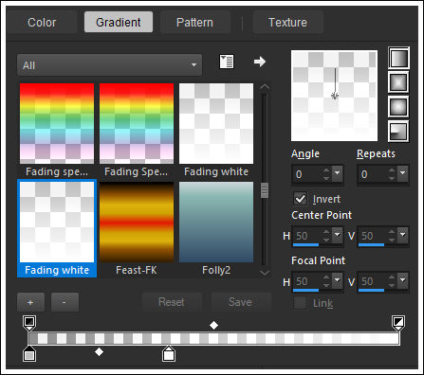This screenshot has width=424, height=375.
Task: Open the Angle value dropdown arrow
Action: [x=338, y=174]
